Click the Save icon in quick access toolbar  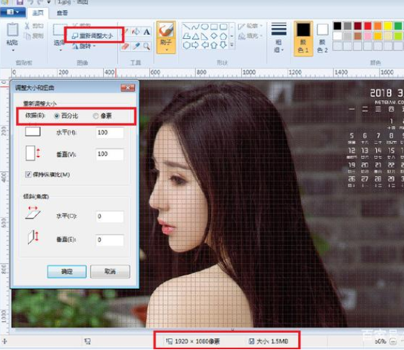point(20,2)
